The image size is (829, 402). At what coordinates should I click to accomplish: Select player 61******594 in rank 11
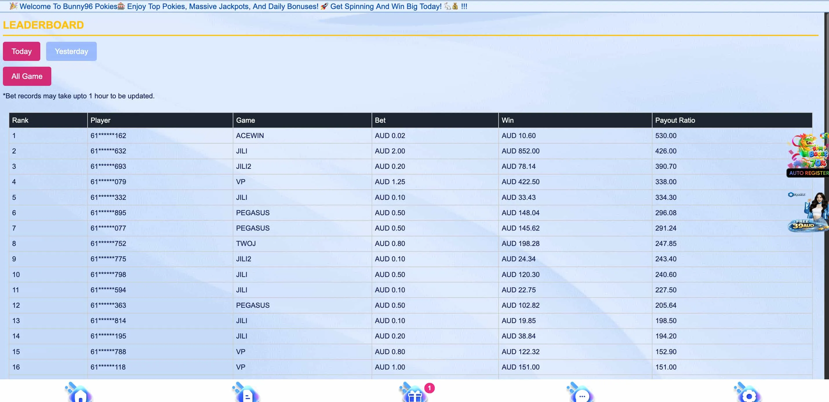coord(108,290)
